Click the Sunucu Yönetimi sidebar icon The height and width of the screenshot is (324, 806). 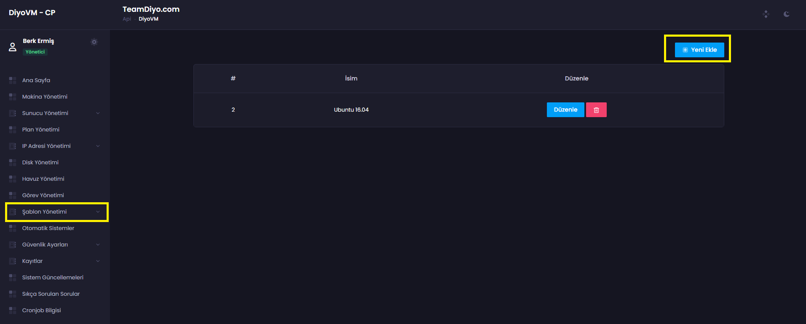(x=13, y=113)
